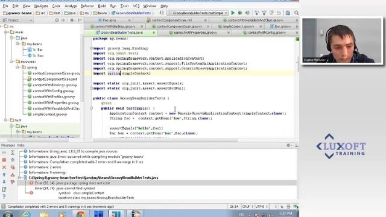
Task: Click the scroll from source target icon
Action: coord(57,20)
